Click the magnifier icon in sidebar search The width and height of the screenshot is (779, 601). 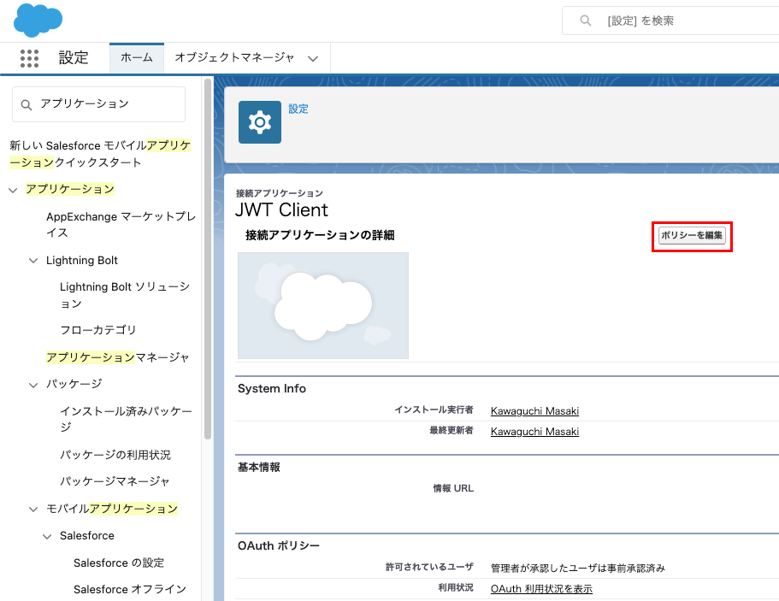point(27,104)
